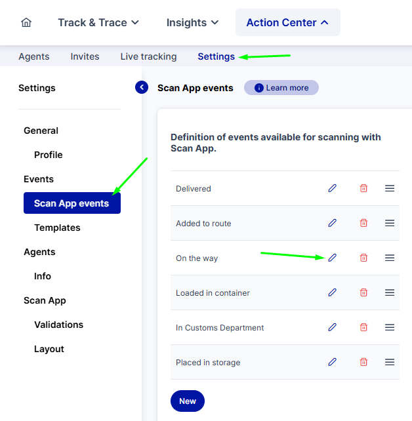Edit the Placed in storage event
412x421 pixels.
coord(332,362)
